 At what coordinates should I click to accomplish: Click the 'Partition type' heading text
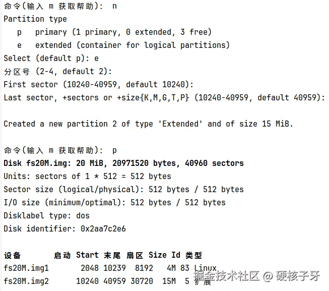tap(35, 19)
